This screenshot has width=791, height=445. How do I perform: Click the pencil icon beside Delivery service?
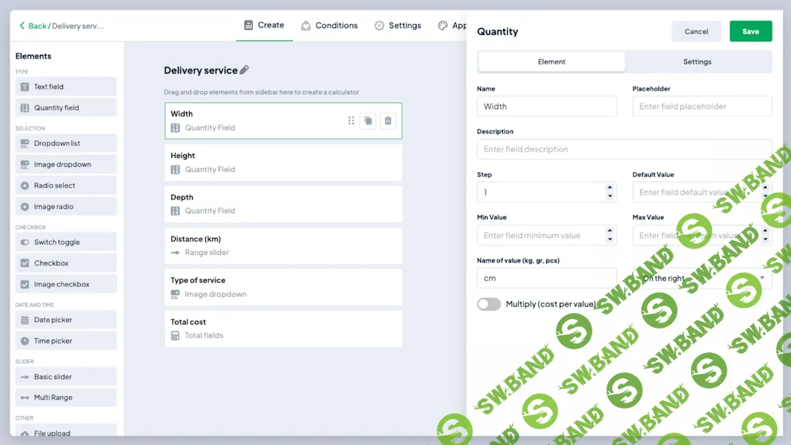[245, 70]
